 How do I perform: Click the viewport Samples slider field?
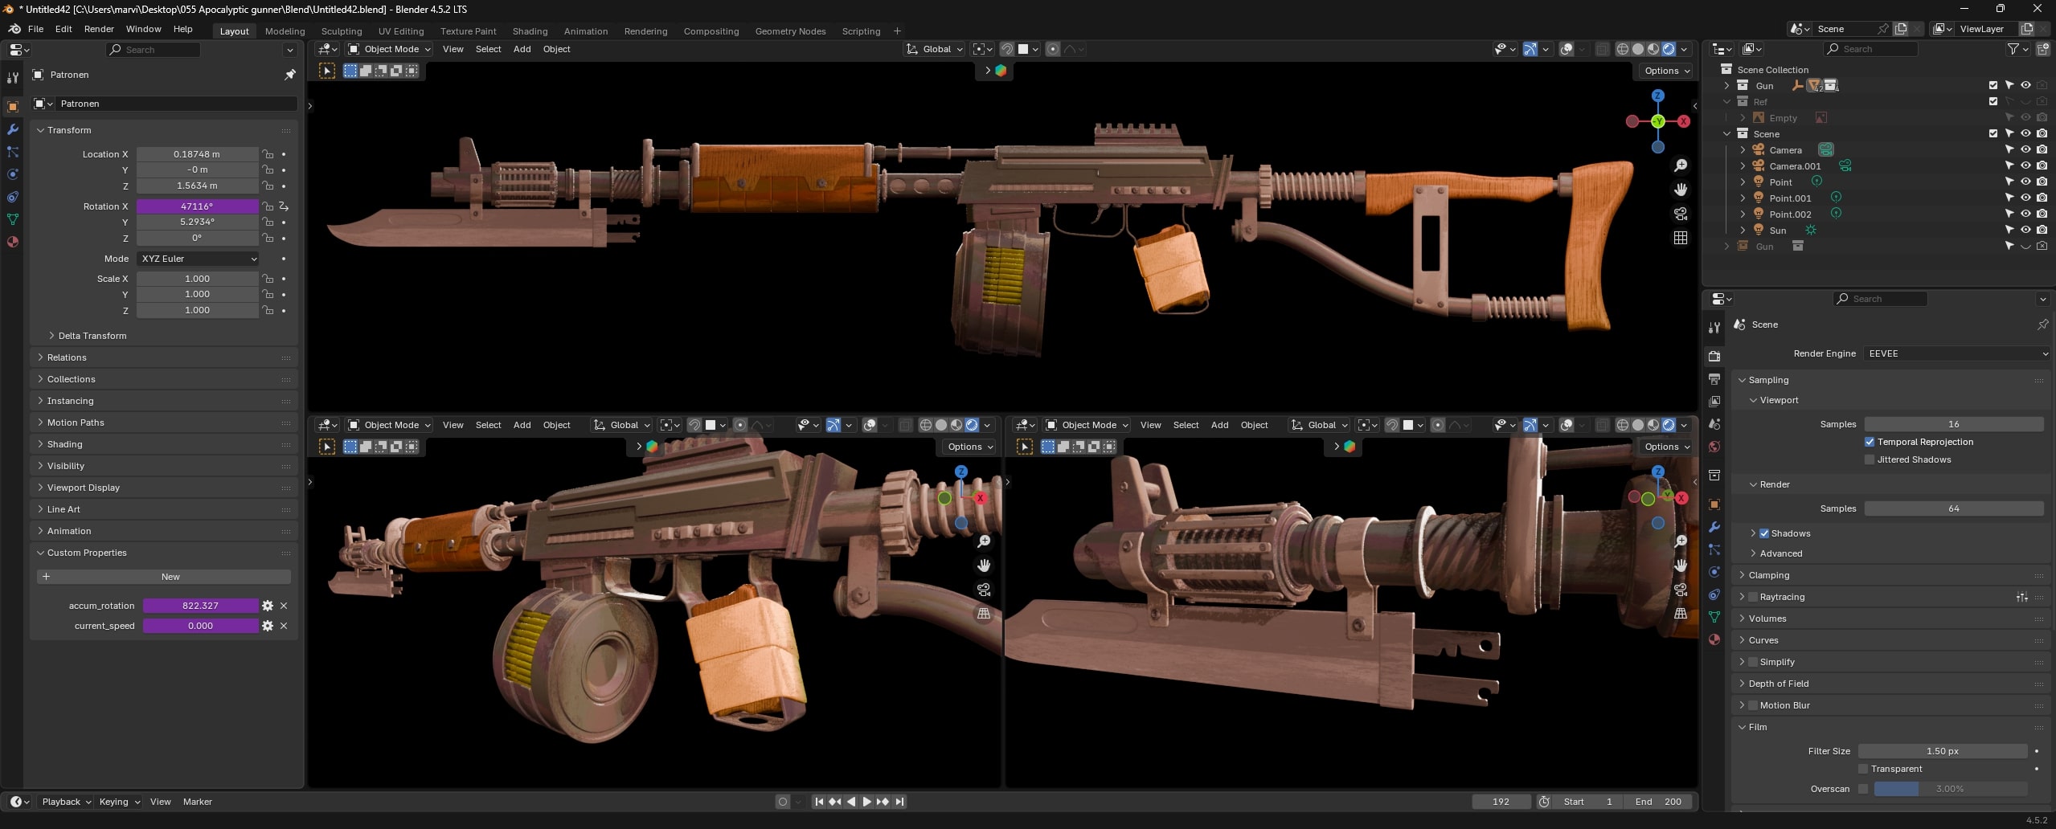1953,424
